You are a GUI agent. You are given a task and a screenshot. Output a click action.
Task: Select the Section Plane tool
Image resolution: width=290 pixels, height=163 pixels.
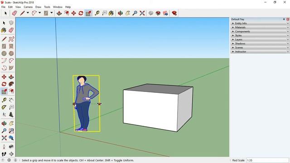(x=11, y=154)
